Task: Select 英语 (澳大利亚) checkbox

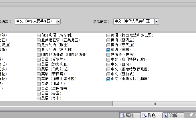Action: point(39,65)
